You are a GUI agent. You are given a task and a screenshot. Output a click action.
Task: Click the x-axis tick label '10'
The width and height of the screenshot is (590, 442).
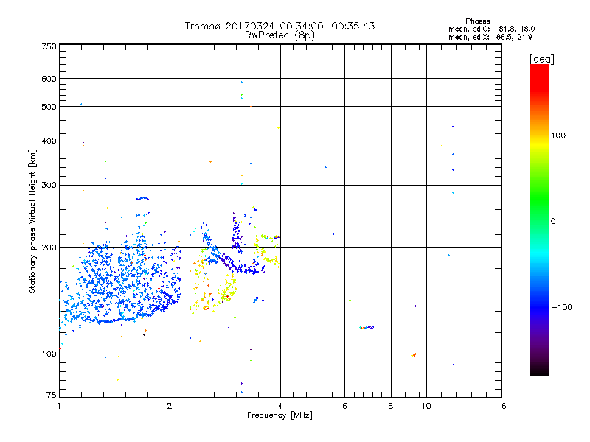coord(426,406)
